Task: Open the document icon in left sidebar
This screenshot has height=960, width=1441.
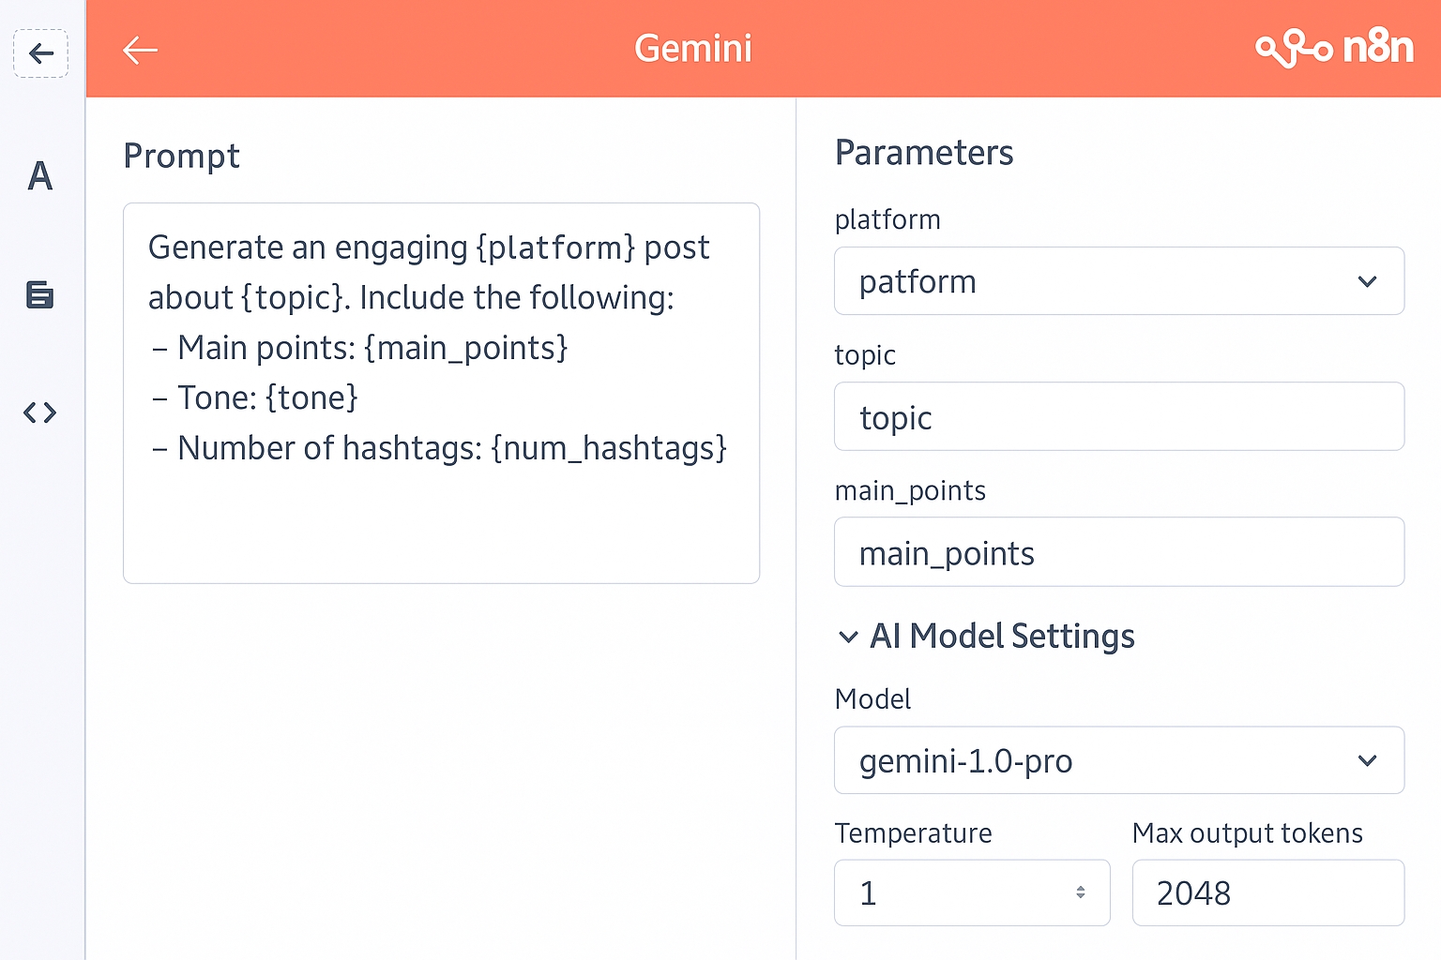Action: click(x=39, y=295)
